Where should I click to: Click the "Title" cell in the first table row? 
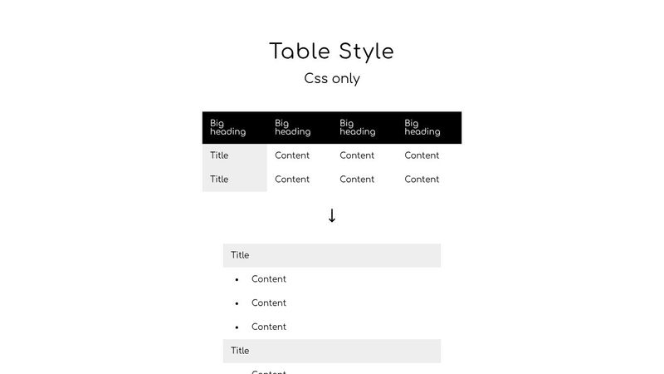point(219,155)
